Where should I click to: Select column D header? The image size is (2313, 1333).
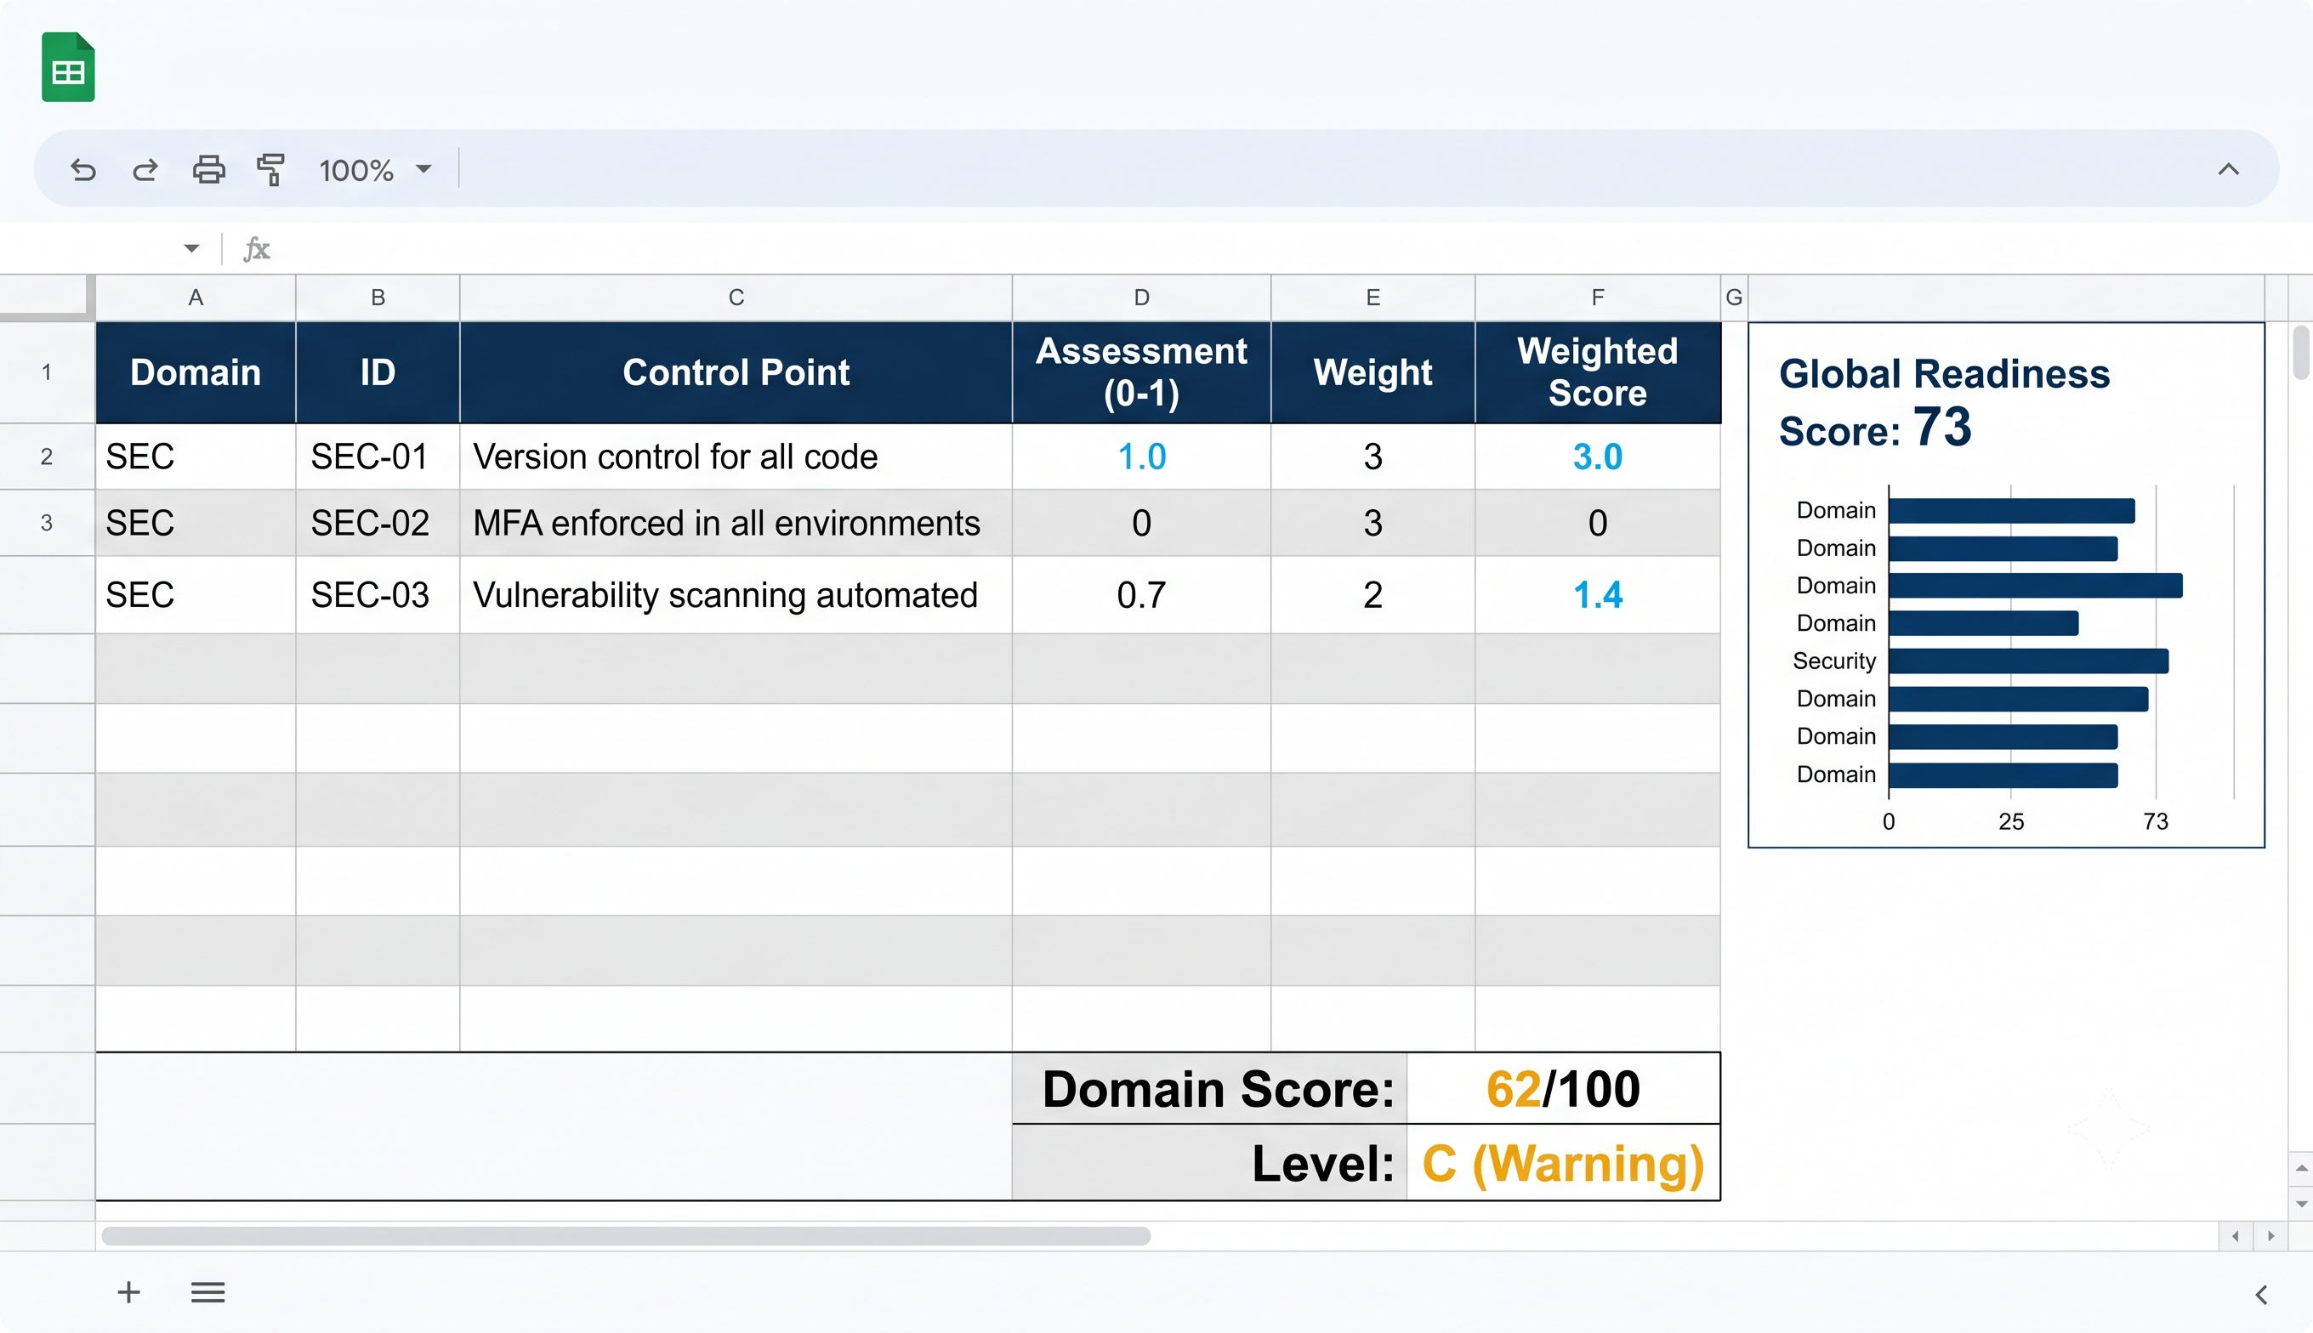coord(1141,298)
